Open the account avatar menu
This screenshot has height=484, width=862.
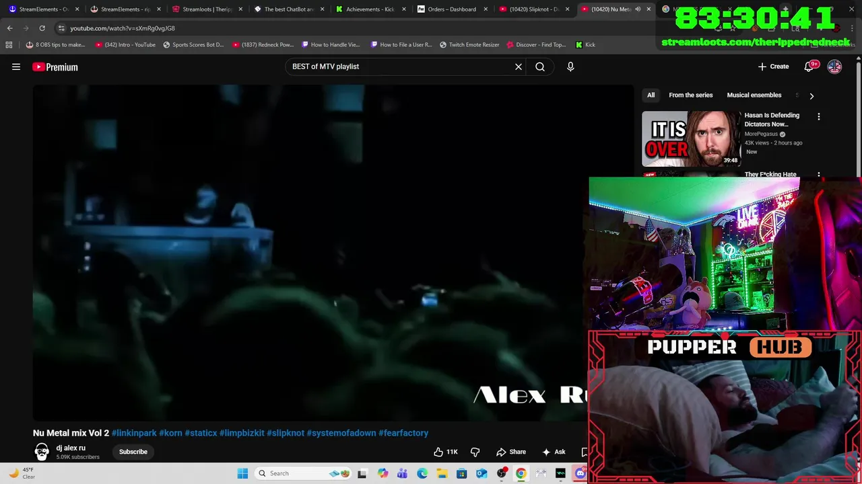(834, 67)
